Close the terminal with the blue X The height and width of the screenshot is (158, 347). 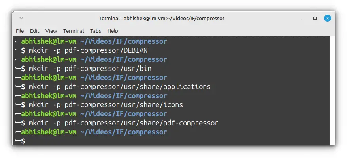pos(328,18)
